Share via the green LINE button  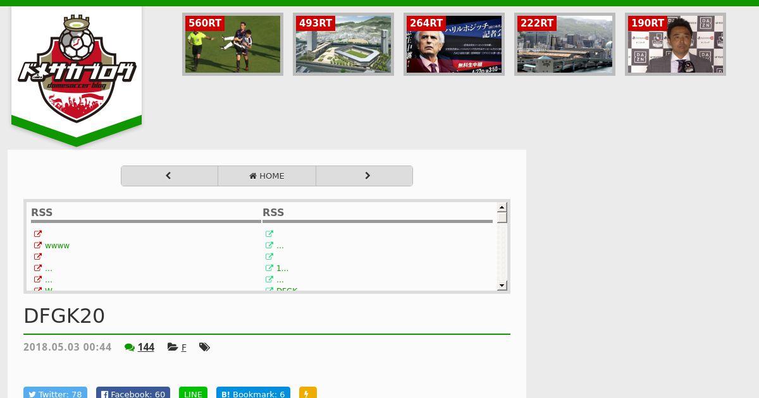(193, 393)
